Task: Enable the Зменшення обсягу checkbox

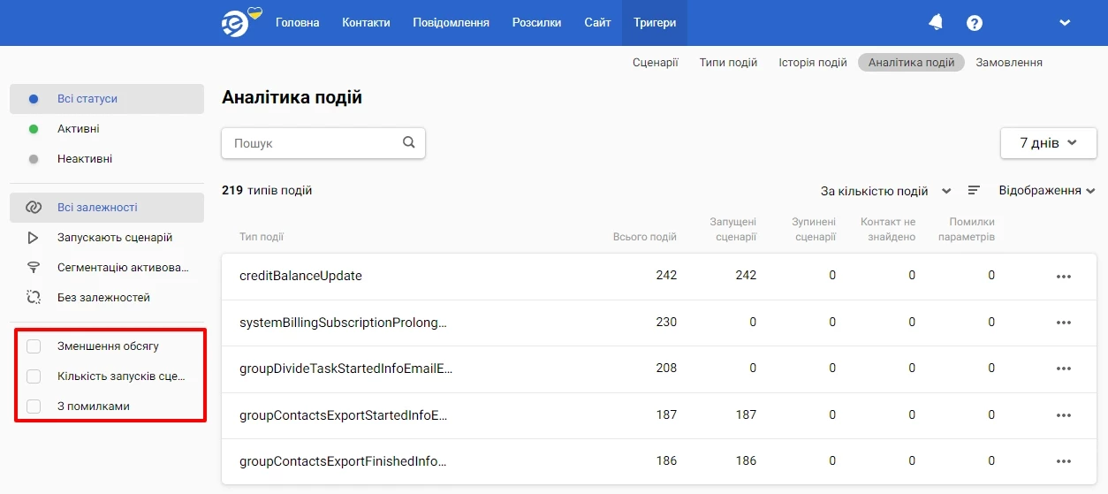Action: click(x=34, y=346)
